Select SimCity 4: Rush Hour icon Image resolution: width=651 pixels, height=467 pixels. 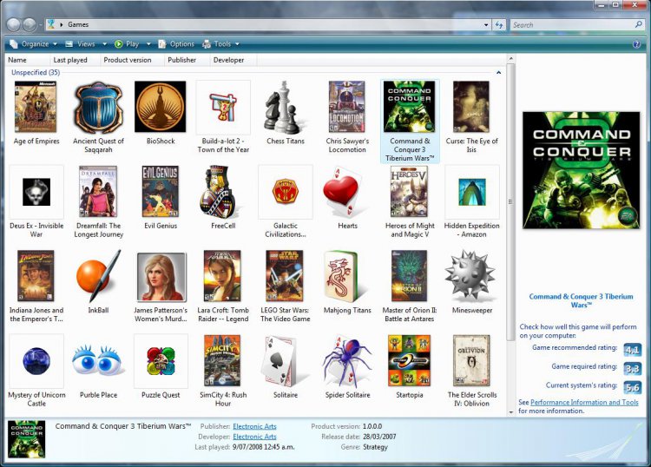[x=222, y=361]
